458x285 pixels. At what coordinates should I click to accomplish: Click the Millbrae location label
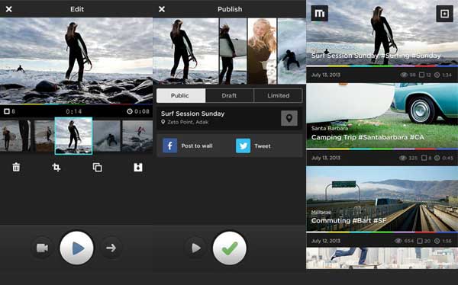(x=321, y=212)
